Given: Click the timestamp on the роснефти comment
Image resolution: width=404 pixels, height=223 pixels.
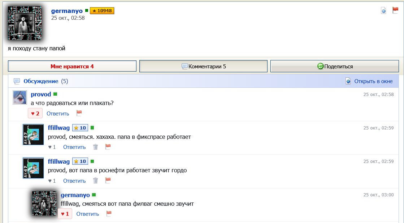Looking at the screenshot, I should pos(378,161).
